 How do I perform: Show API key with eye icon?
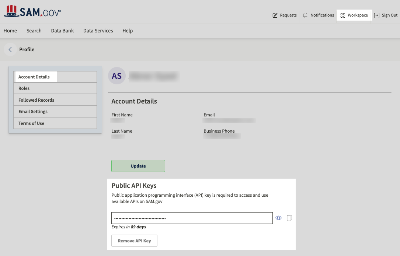(x=279, y=218)
